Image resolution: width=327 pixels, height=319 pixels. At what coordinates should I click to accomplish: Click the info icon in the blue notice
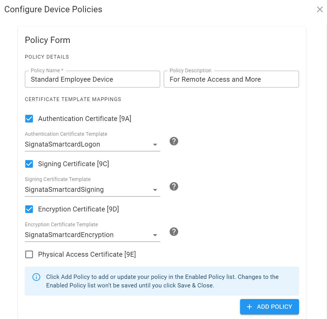[x=36, y=277]
